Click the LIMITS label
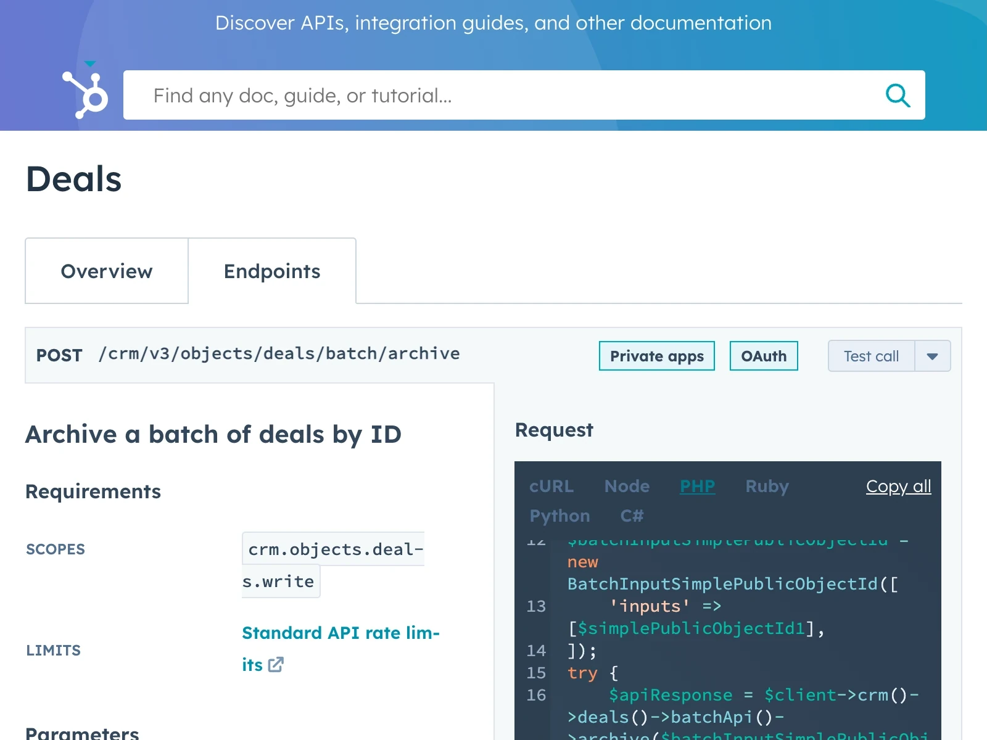The height and width of the screenshot is (740, 987). point(53,651)
